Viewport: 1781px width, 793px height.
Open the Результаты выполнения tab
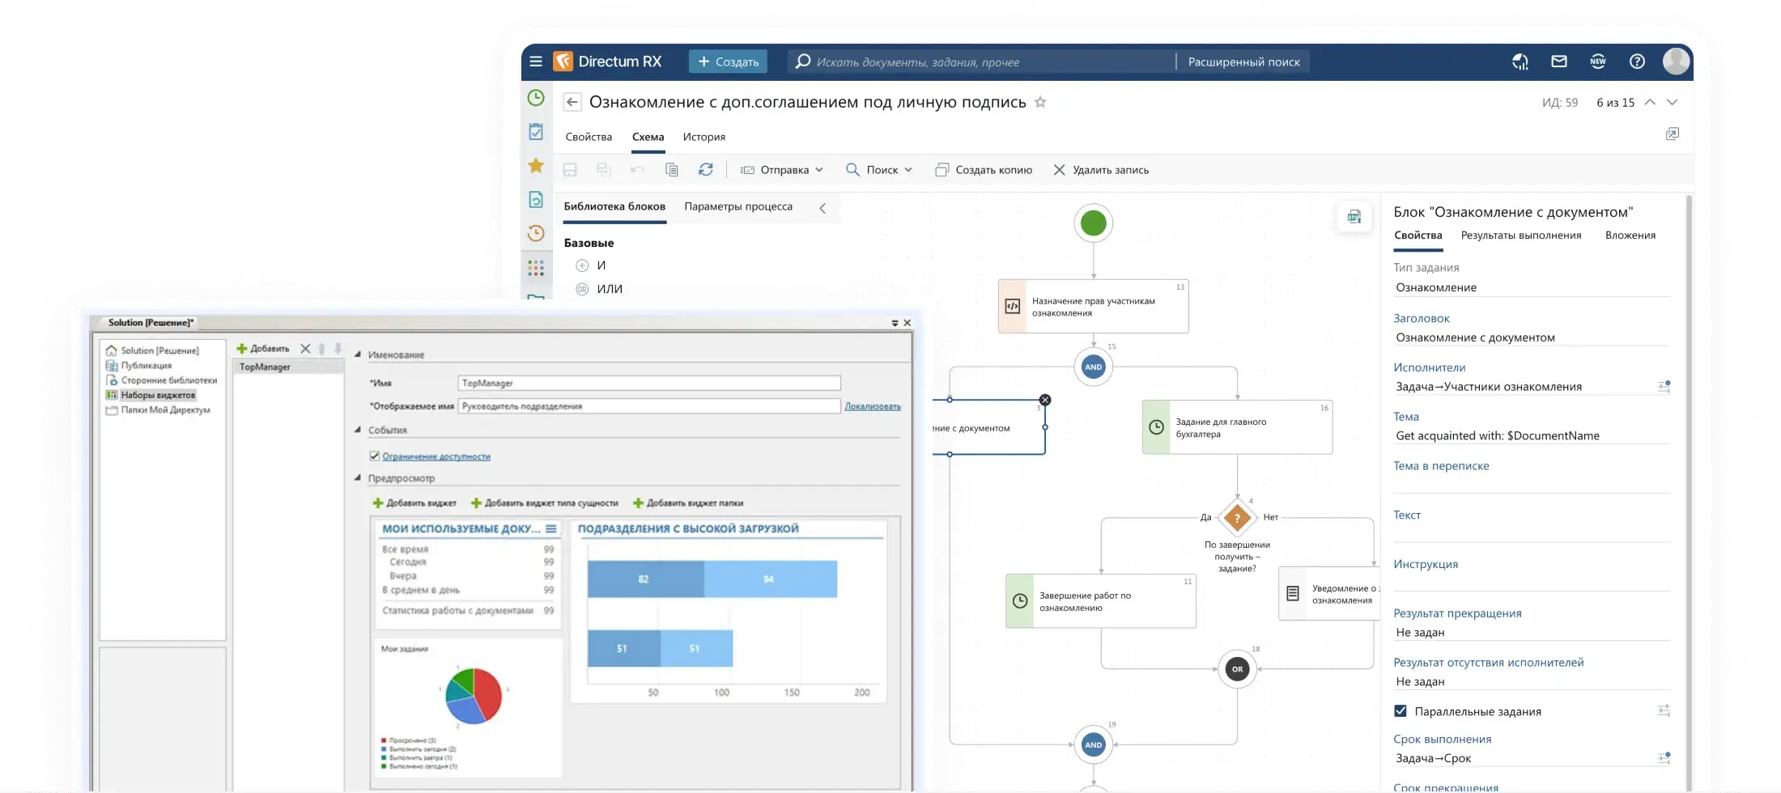coord(1520,235)
